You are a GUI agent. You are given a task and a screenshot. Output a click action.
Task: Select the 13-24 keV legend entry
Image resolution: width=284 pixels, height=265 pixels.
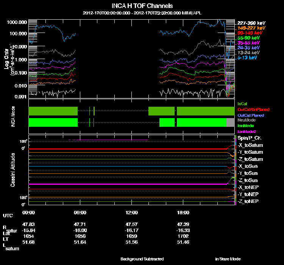[248, 53]
